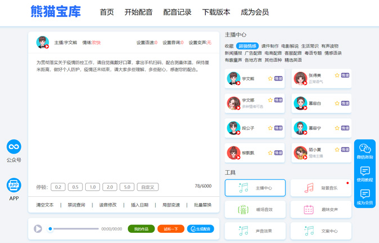The height and width of the screenshot is (243, 379).
Task: Click 批量替换 batch replace
Action: coord(203,205)
